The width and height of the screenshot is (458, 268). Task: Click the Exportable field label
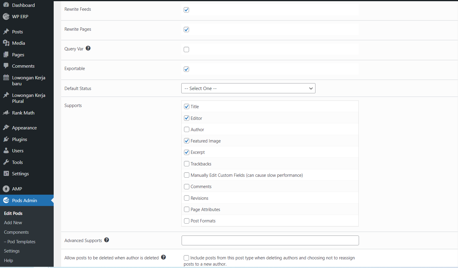75,69
